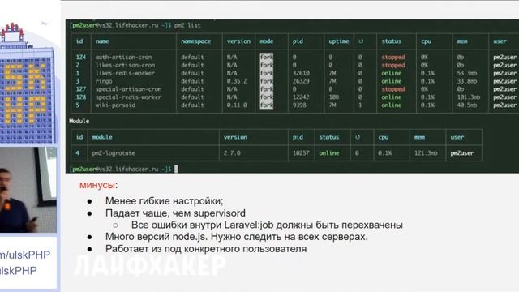This screenshot has height=292, width=519.
Task: Click 'likes-artisan-cron' process name
Action: (125, 65)
